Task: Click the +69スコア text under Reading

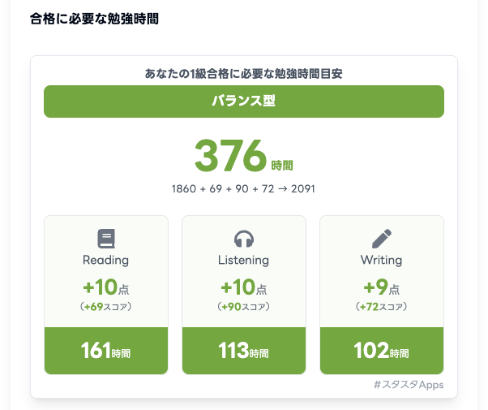Action: point(106,307)
